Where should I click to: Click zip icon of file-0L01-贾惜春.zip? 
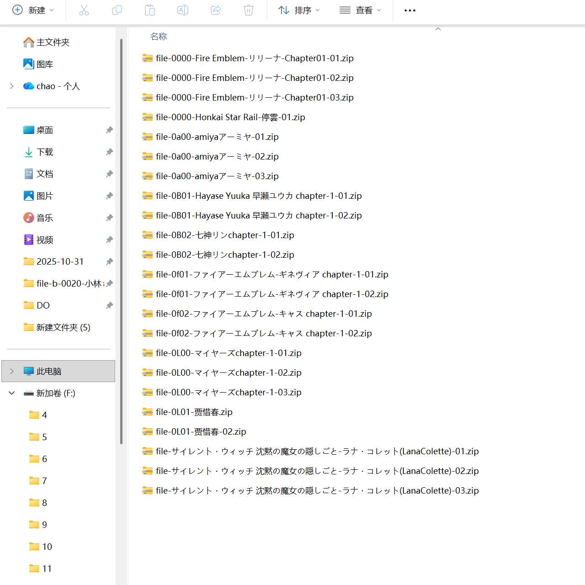[x=147, y=412]
